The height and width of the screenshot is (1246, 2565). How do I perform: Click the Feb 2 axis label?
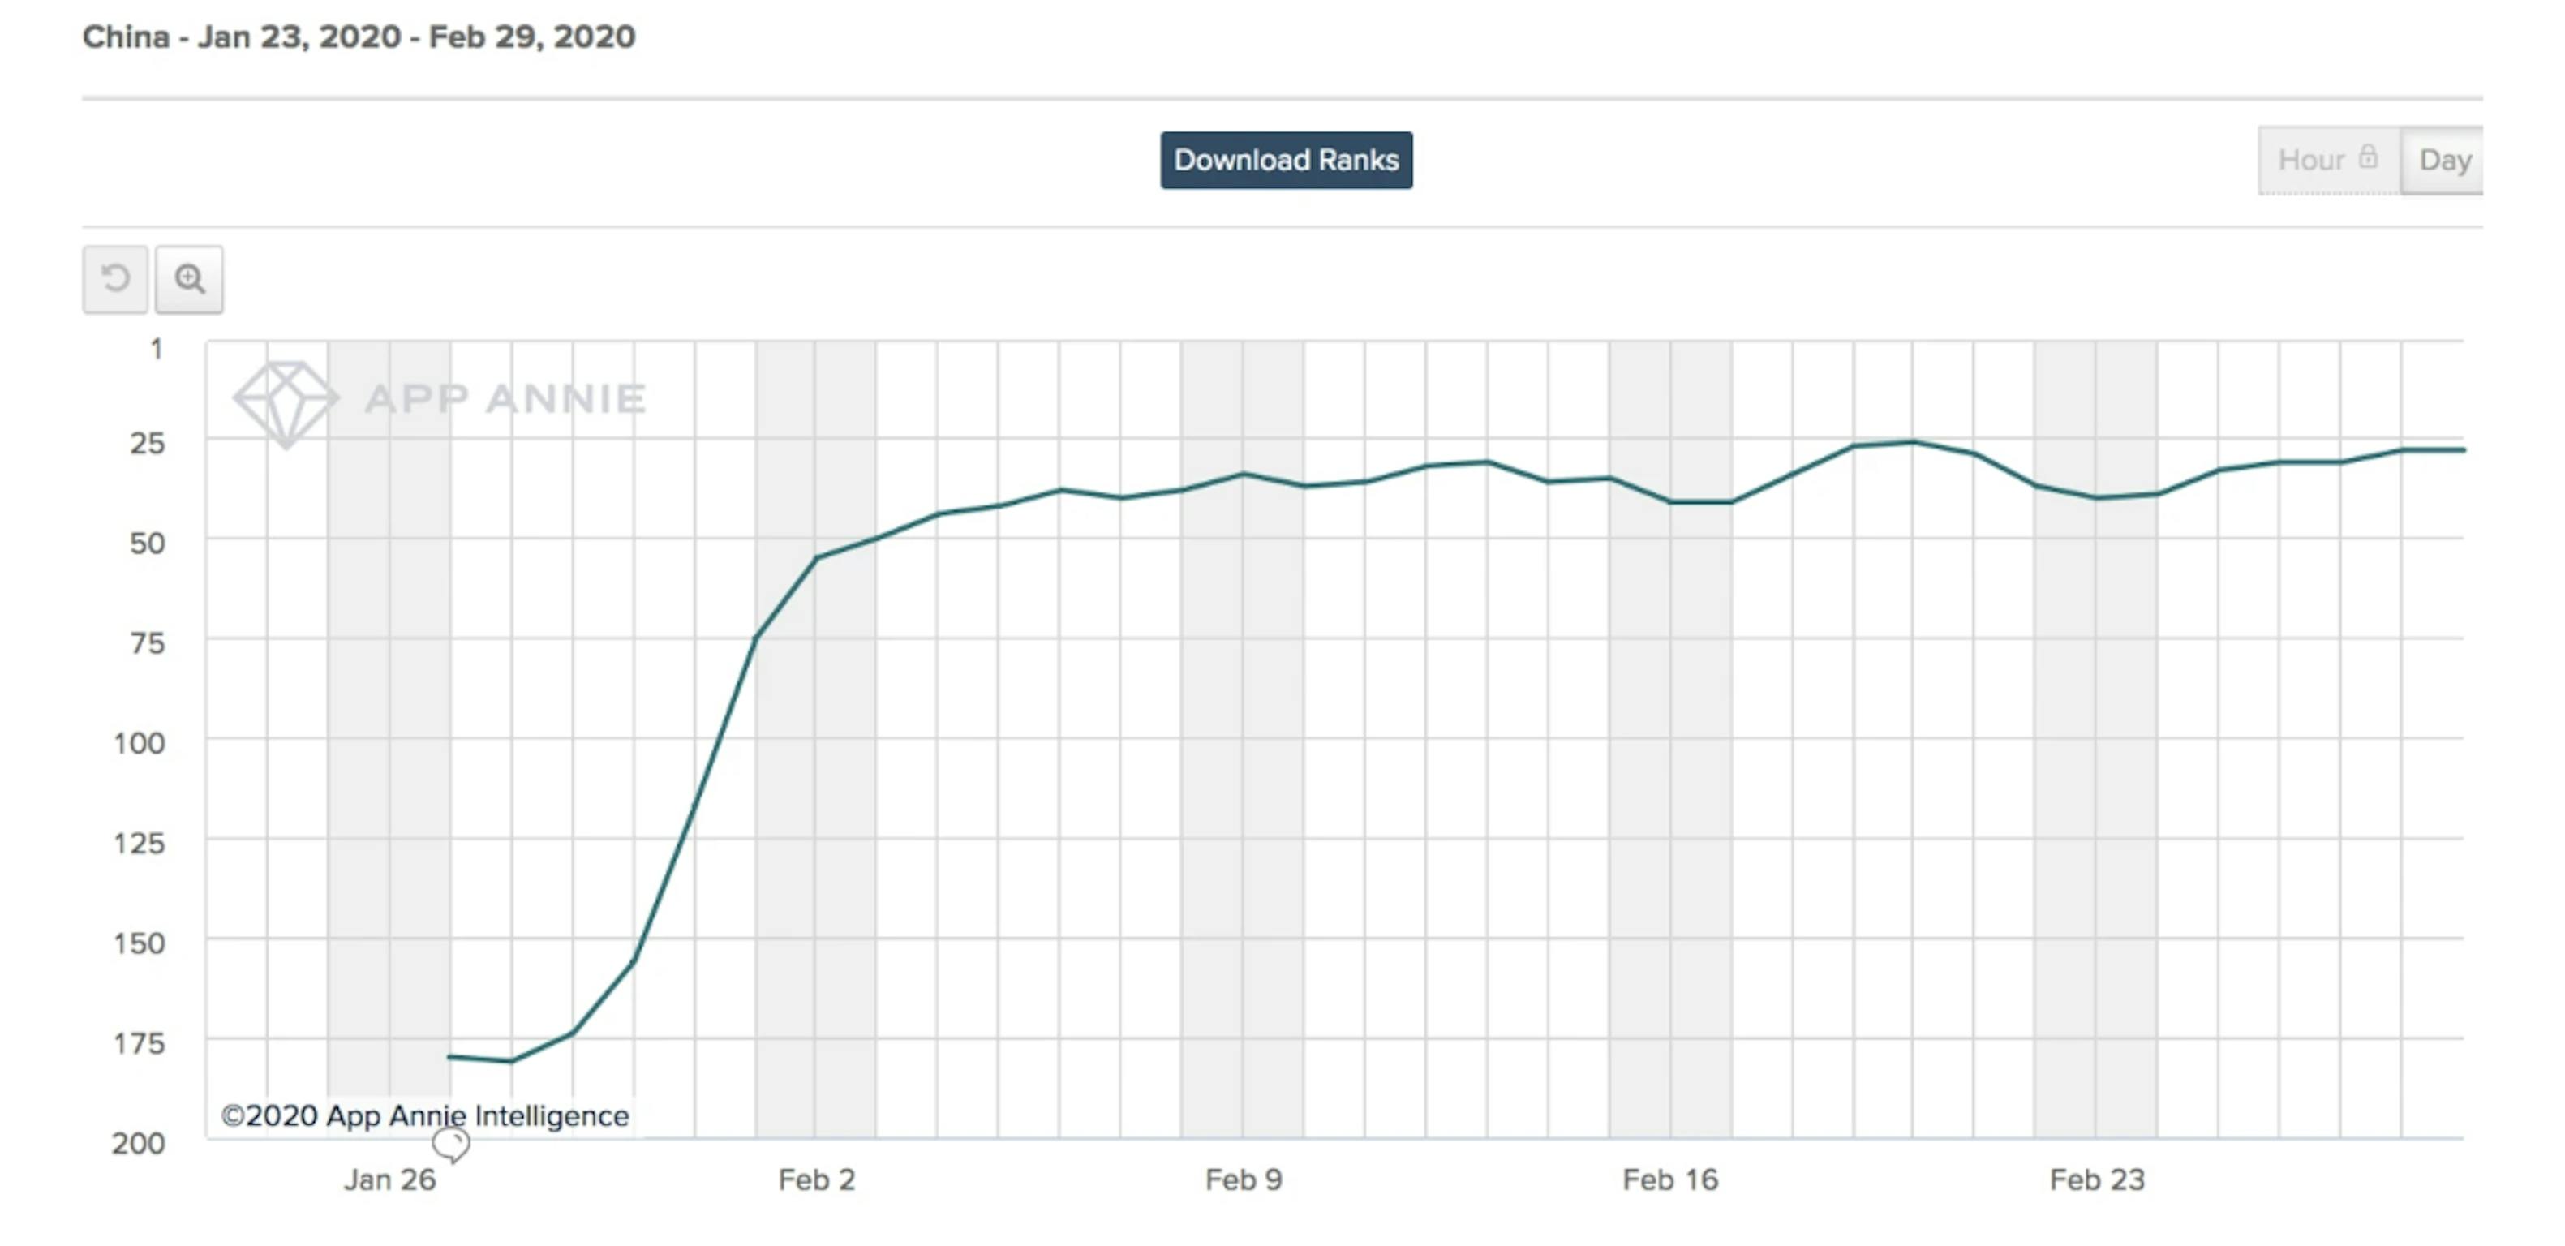[x=817, y=1180]
